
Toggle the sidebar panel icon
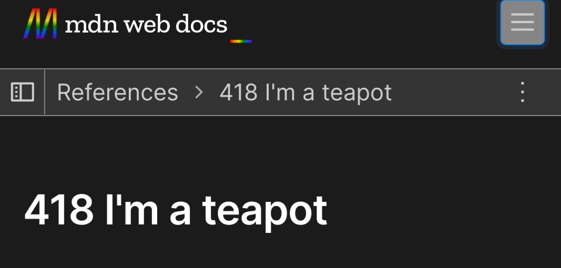pyautogui.click(x=23, y=92)
